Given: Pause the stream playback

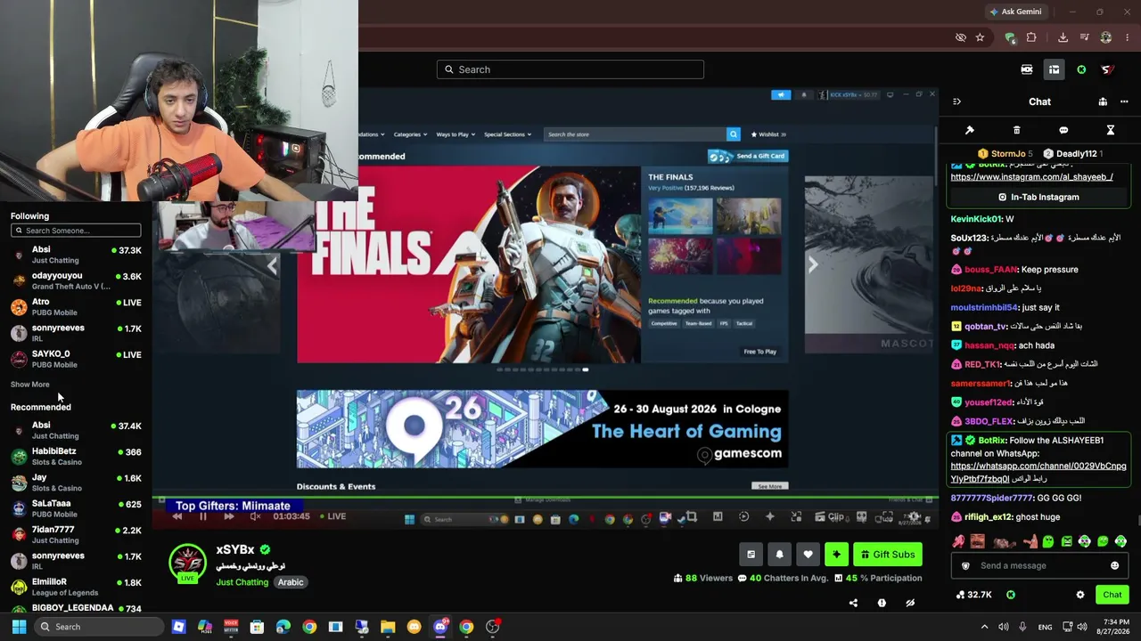Looking at the screenshot, I should 203,516.
